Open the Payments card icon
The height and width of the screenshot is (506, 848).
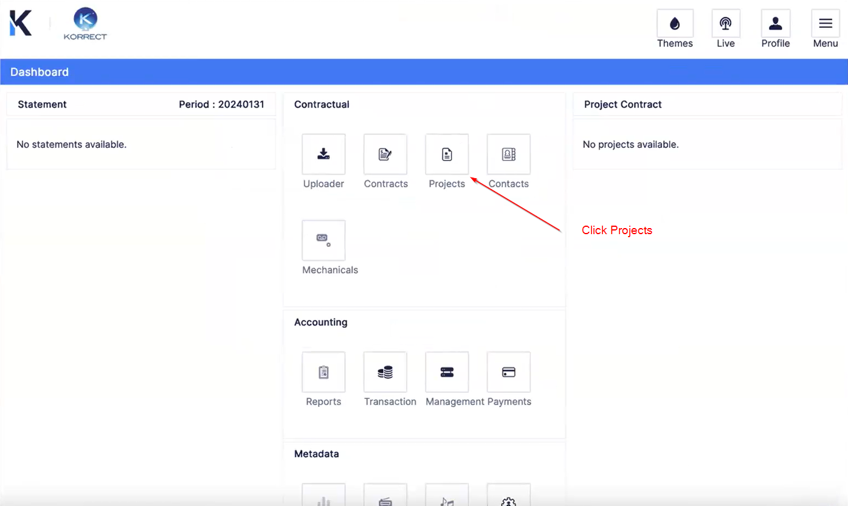coord(509,372)
